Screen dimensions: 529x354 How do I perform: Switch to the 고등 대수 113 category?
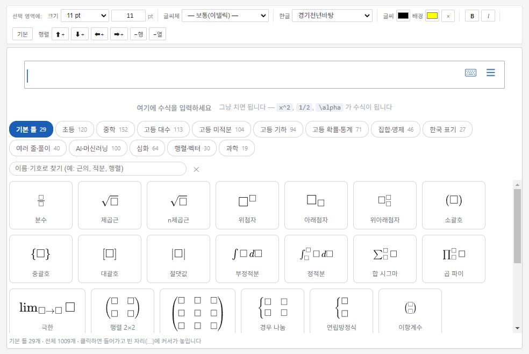click(163, 129)
